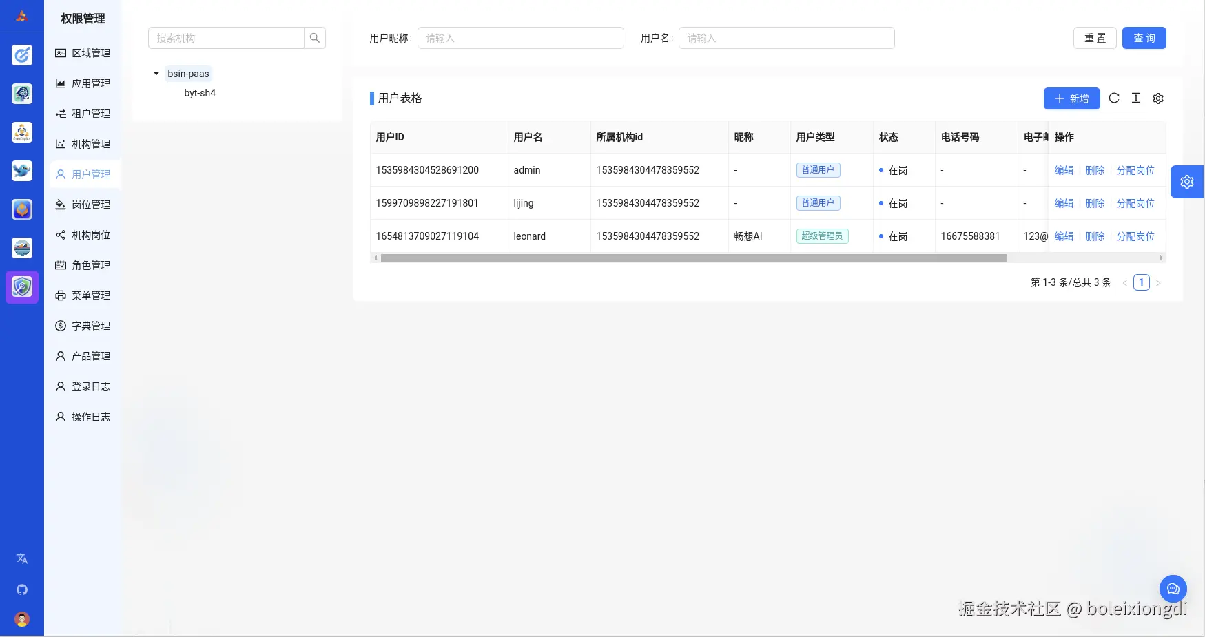Assign position to lijing user

[1135, 203]
